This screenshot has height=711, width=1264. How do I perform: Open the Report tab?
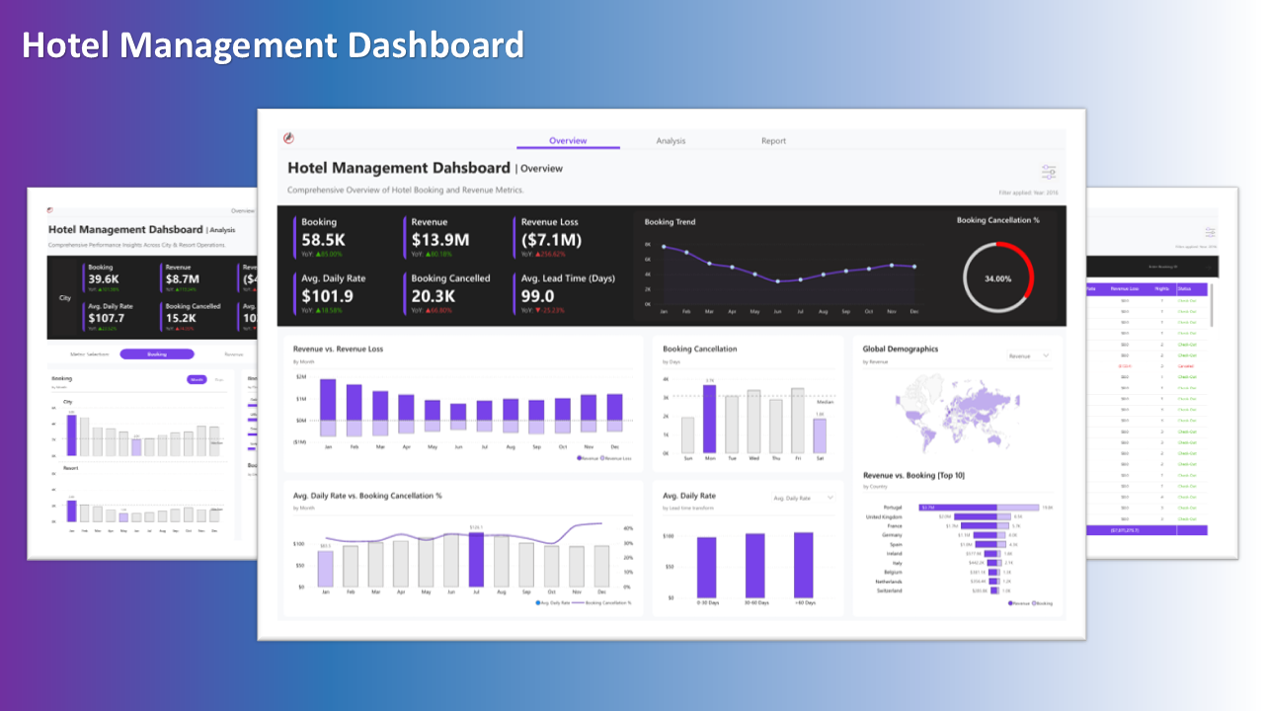(773, 141)
